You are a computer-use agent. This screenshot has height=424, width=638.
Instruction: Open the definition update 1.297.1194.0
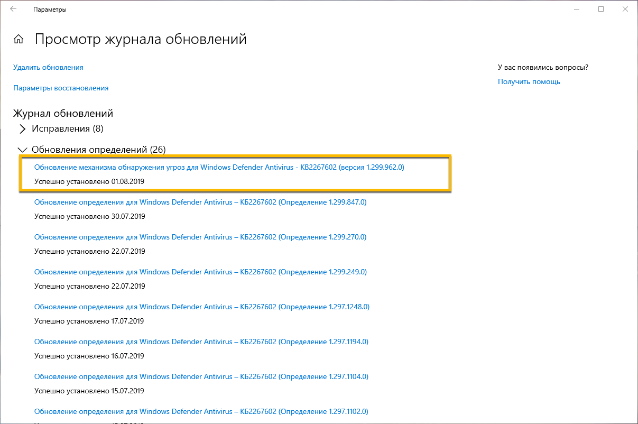coord(201,342)
